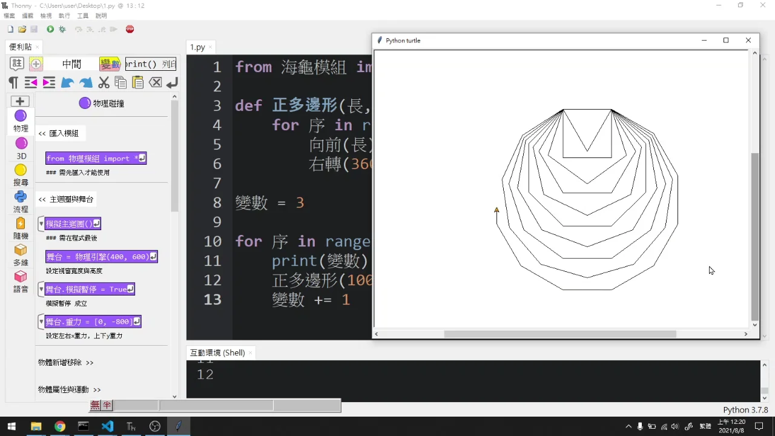Open the 編輯 menu
Viewport: 775px width, 436px height.
click(x=27, y=16)
